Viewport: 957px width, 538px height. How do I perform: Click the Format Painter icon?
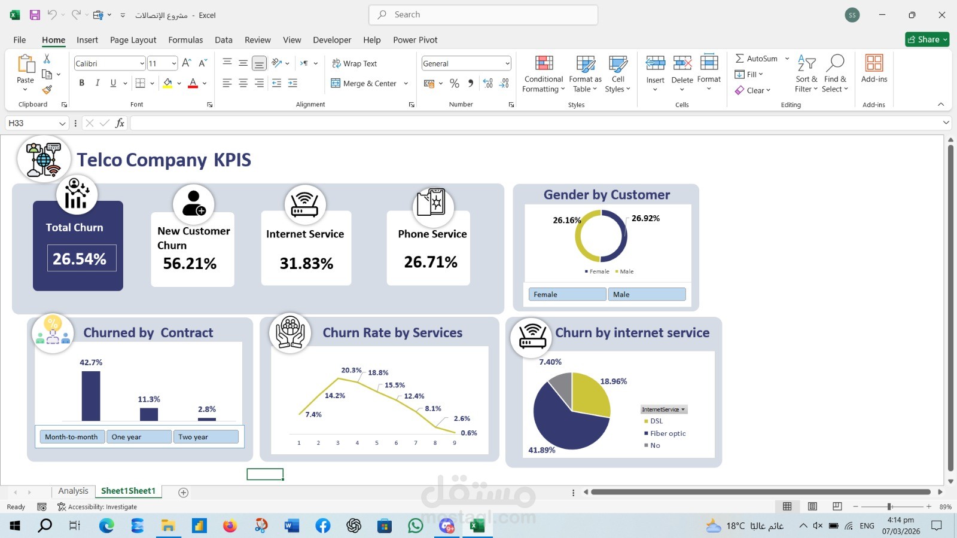point(47,90)
